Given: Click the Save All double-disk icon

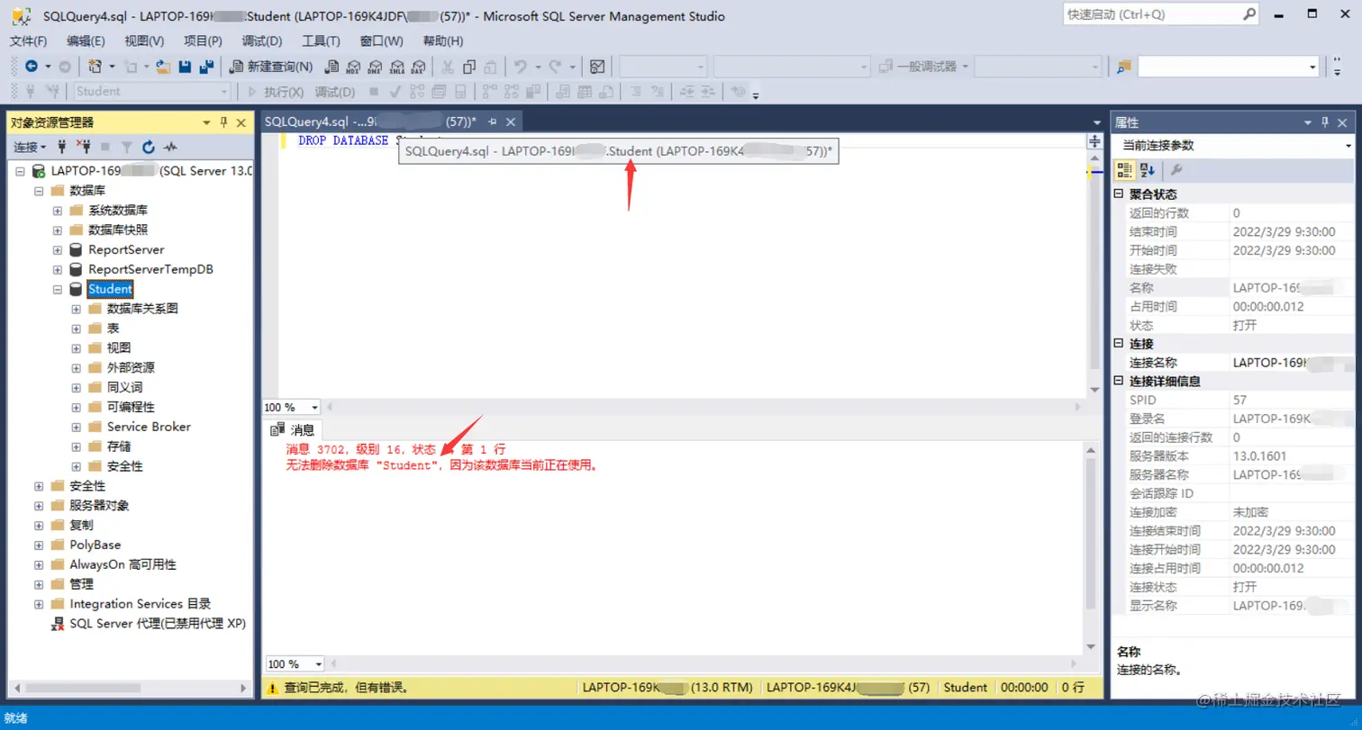Looking at the screenshot, I should click(206, 67).
